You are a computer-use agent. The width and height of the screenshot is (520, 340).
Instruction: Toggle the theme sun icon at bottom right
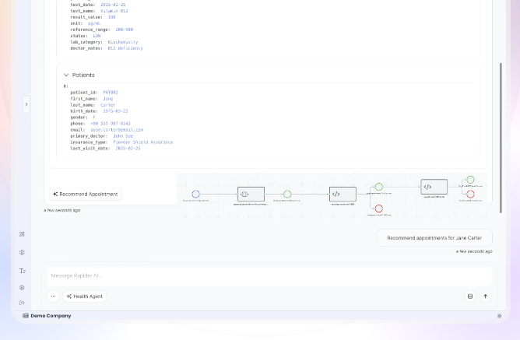coord(499,316)
